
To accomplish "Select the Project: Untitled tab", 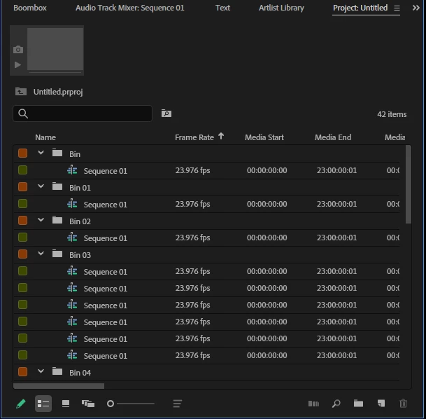I will (x=360, y=8).
